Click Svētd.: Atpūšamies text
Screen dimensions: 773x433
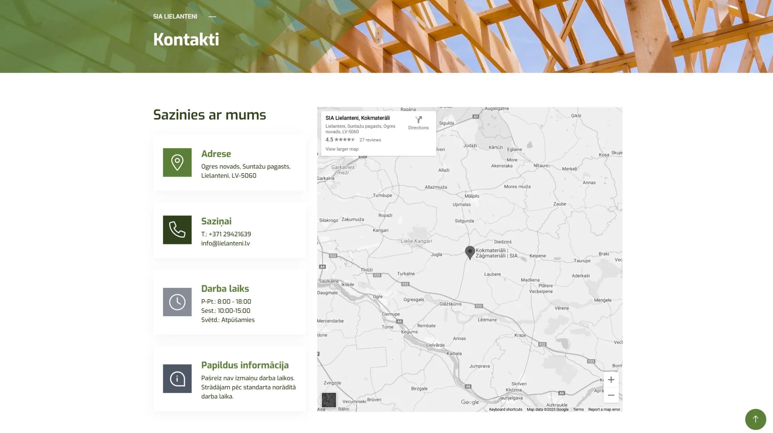point(228,320)
